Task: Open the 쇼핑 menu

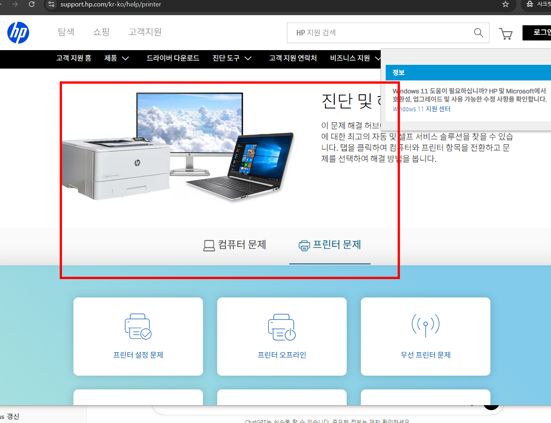Action: 101,32
